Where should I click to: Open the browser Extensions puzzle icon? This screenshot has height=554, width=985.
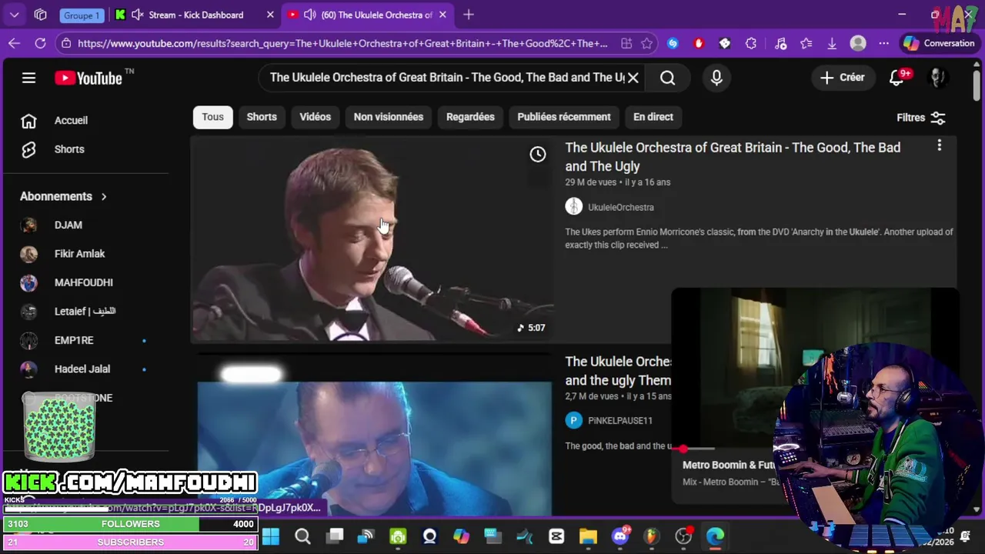tap(751, 44)
